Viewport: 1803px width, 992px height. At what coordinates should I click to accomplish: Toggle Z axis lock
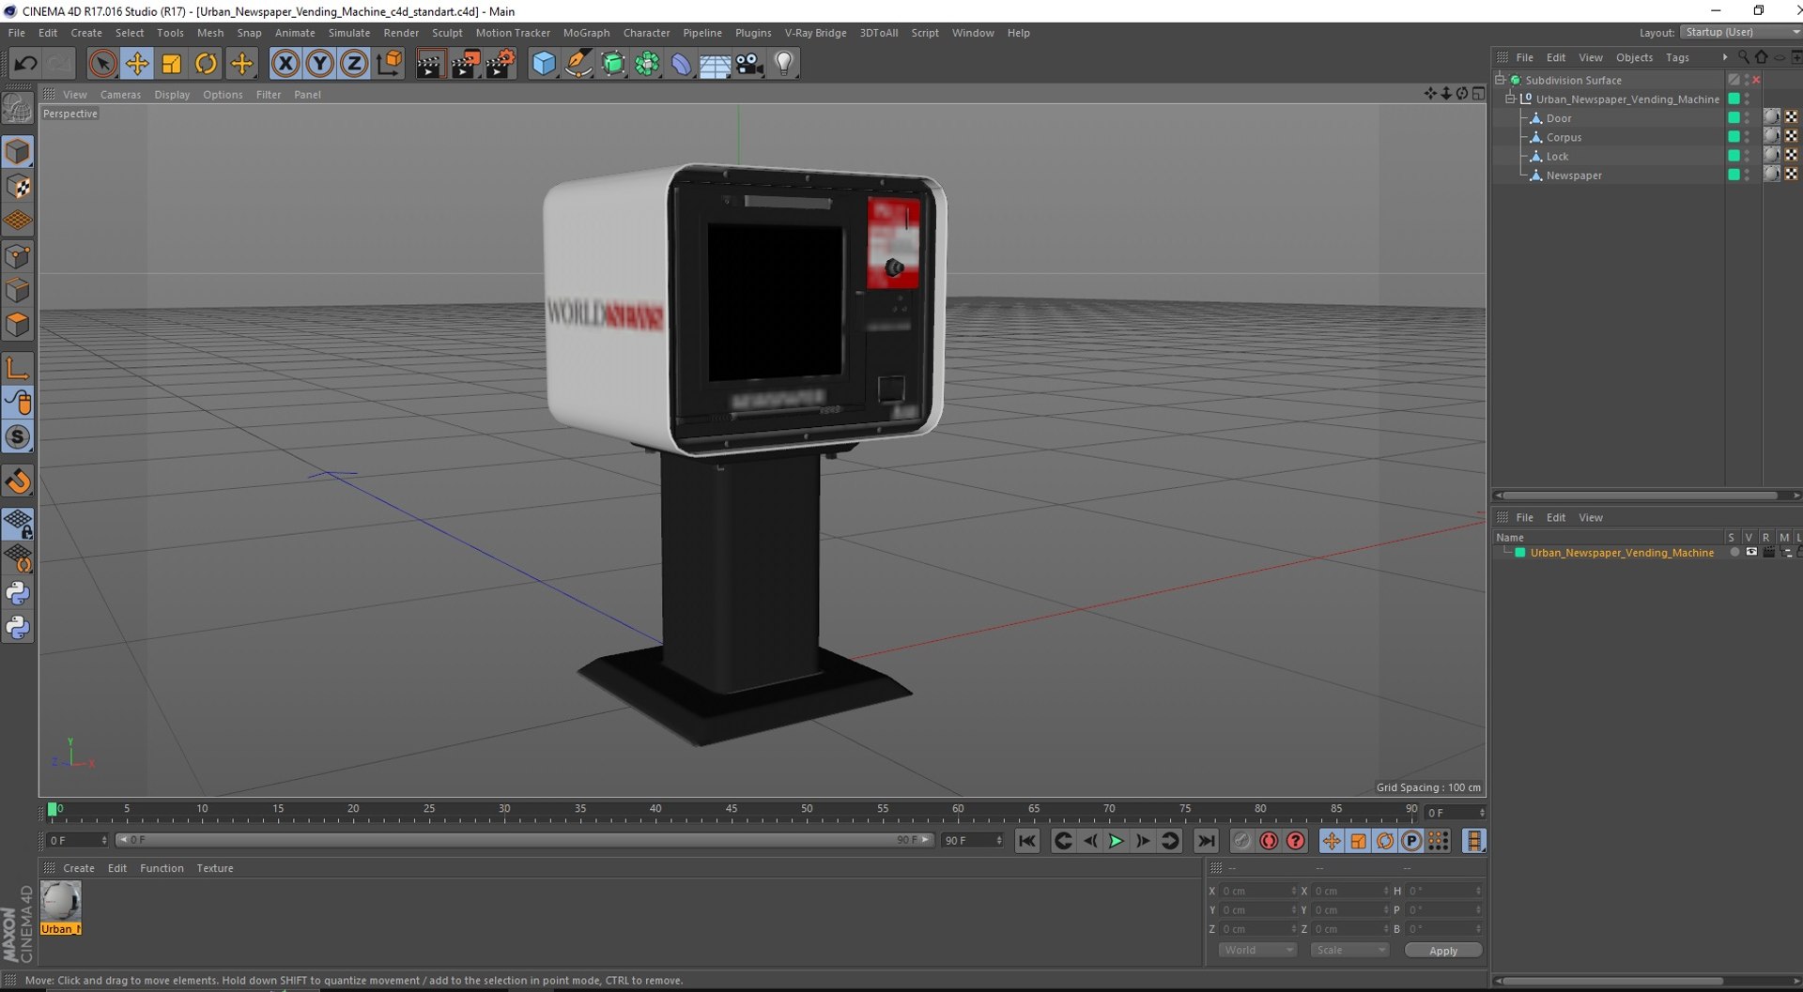point(354,64)
